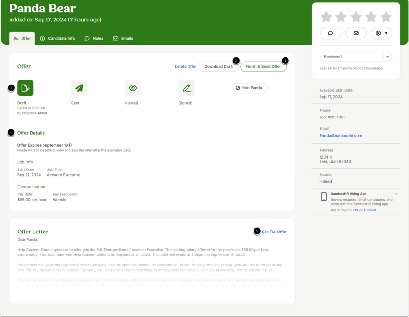The image size is (409, 317).
Task: Click the 123-456-7891 phone number
Action: point(332,117)
